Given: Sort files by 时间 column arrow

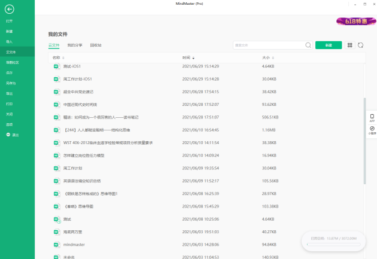Looking at the screenshot, I should click(x=193, y=57).
